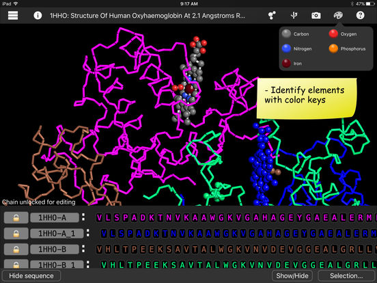Open the hamburger main menu

(13, 16)
